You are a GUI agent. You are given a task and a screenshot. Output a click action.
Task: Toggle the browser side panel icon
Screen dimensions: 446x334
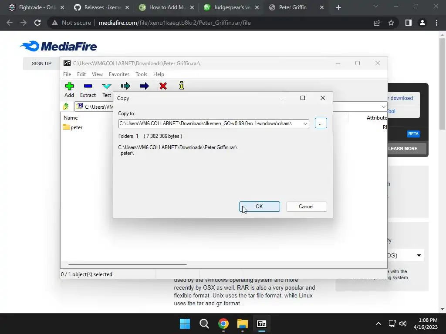[x=409, y=23]
